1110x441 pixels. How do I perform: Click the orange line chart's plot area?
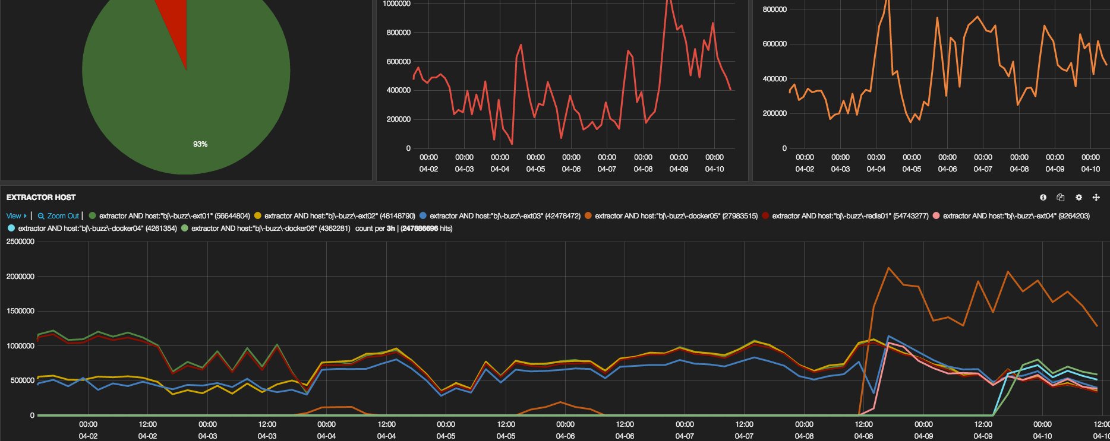coord(945,77)
